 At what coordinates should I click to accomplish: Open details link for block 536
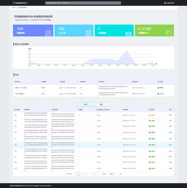pyautogui.click(x=170, y=126)
